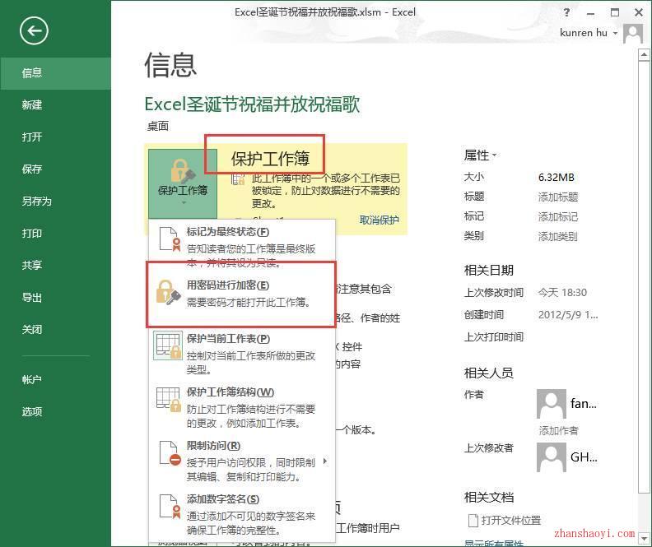Click the 取消保护 link

click(379, 220)
